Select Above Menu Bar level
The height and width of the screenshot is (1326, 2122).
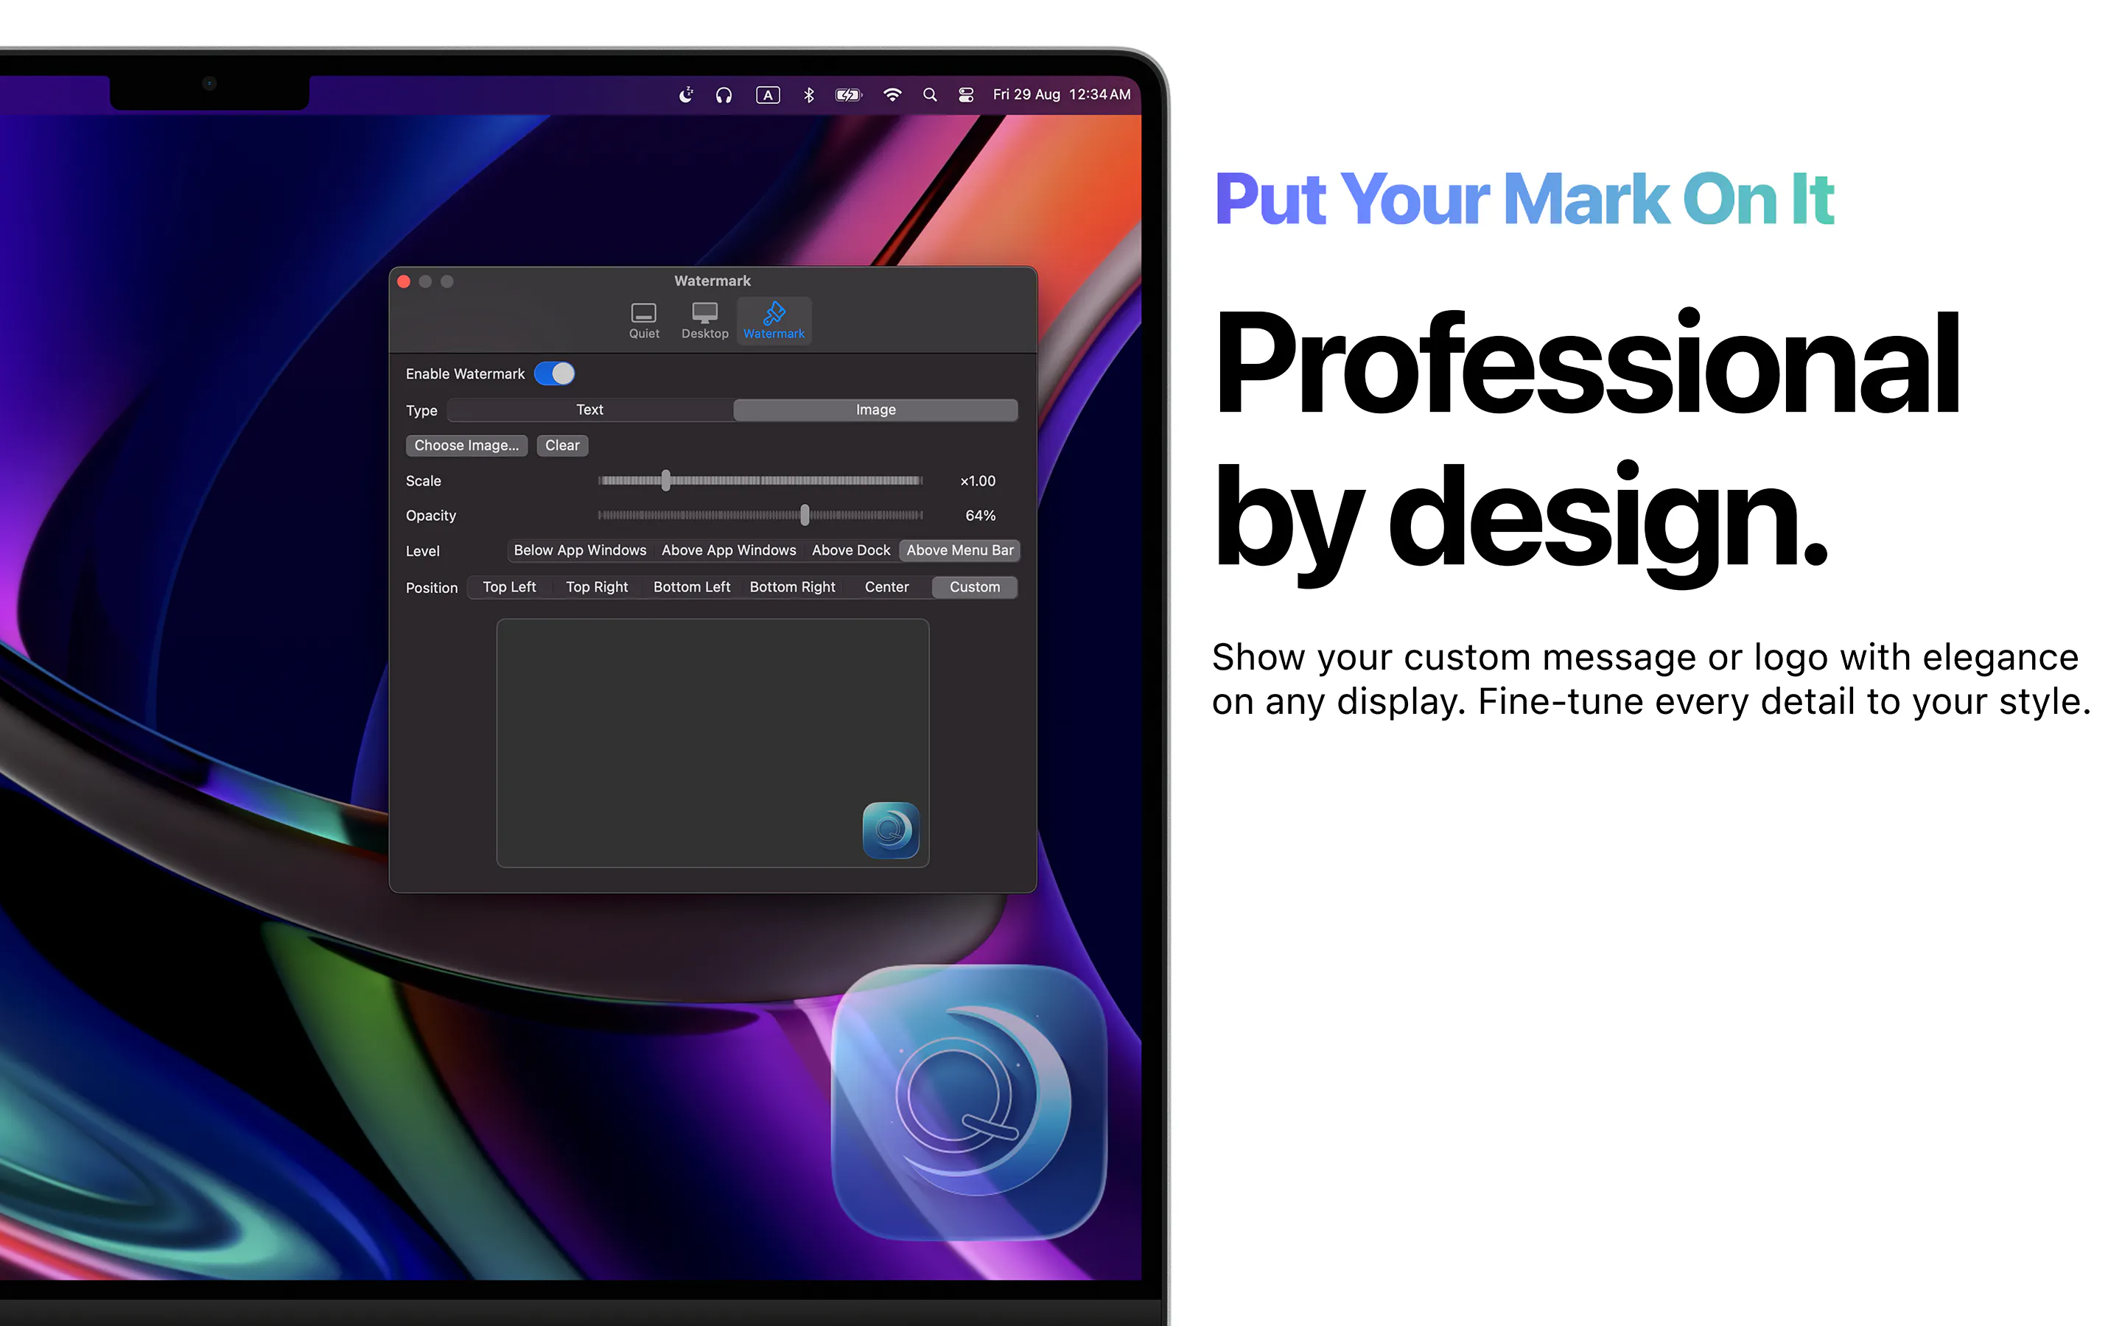[959, 551]
